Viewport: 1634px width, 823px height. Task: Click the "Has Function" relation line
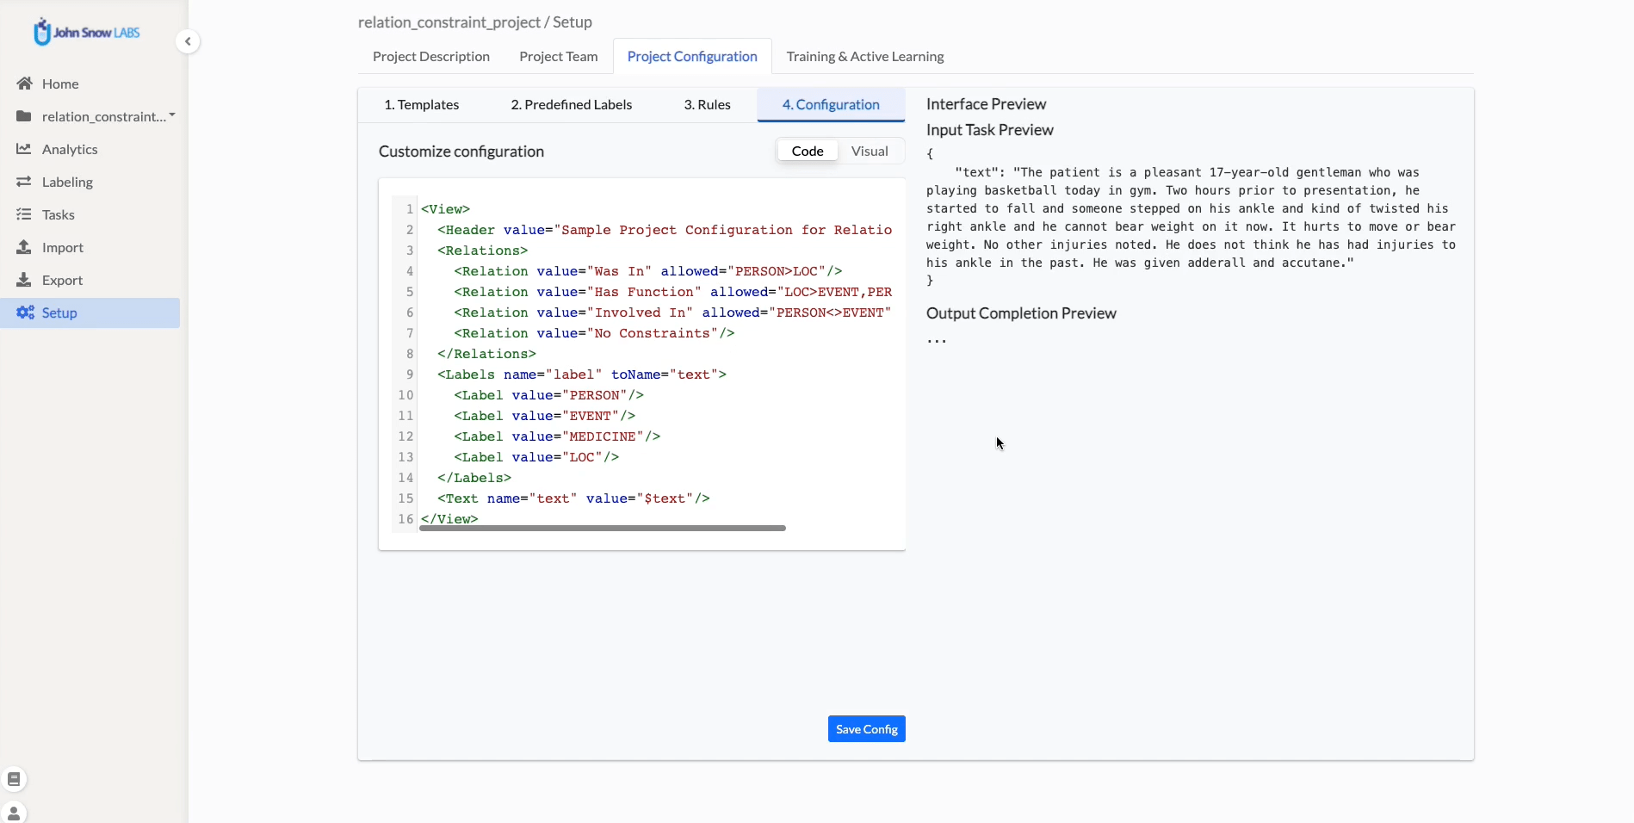672,292
